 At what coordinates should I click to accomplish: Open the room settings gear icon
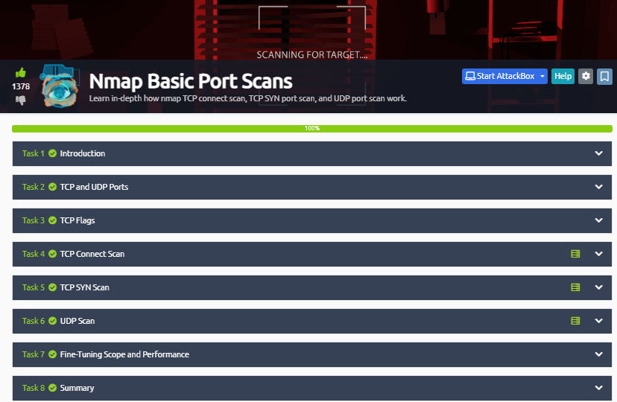586,76
